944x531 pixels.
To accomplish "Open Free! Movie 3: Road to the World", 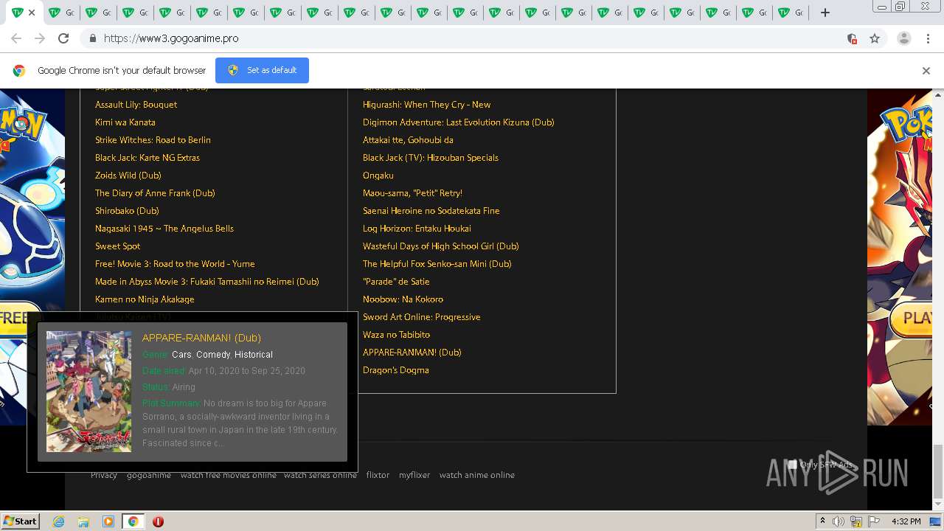I will point(175,264).
